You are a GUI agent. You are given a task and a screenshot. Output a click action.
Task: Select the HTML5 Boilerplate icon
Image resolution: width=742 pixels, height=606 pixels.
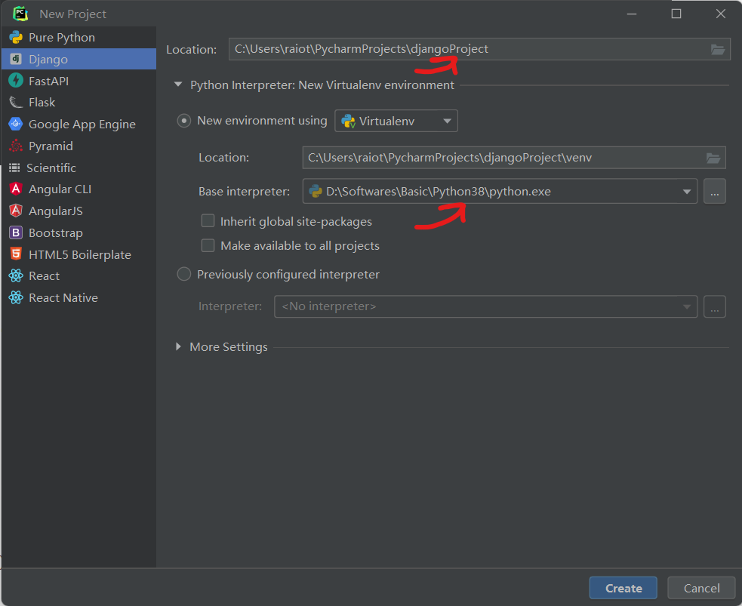point(16,254)
